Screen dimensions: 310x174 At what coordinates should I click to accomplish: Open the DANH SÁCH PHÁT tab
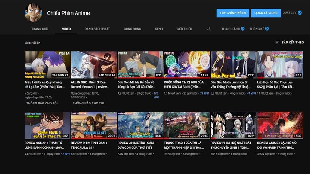[x=97, y=29]
